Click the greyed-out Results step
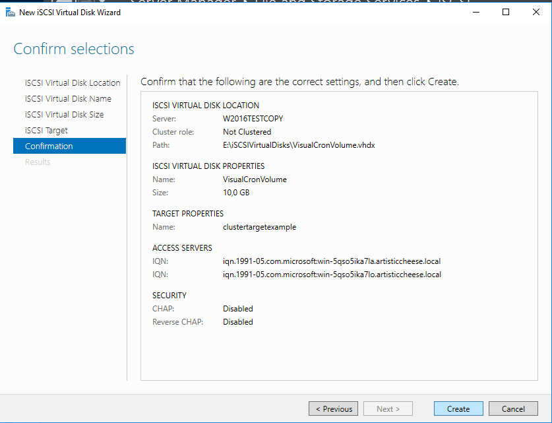This screenshot has width=552, height=423. tap(38, 162)
